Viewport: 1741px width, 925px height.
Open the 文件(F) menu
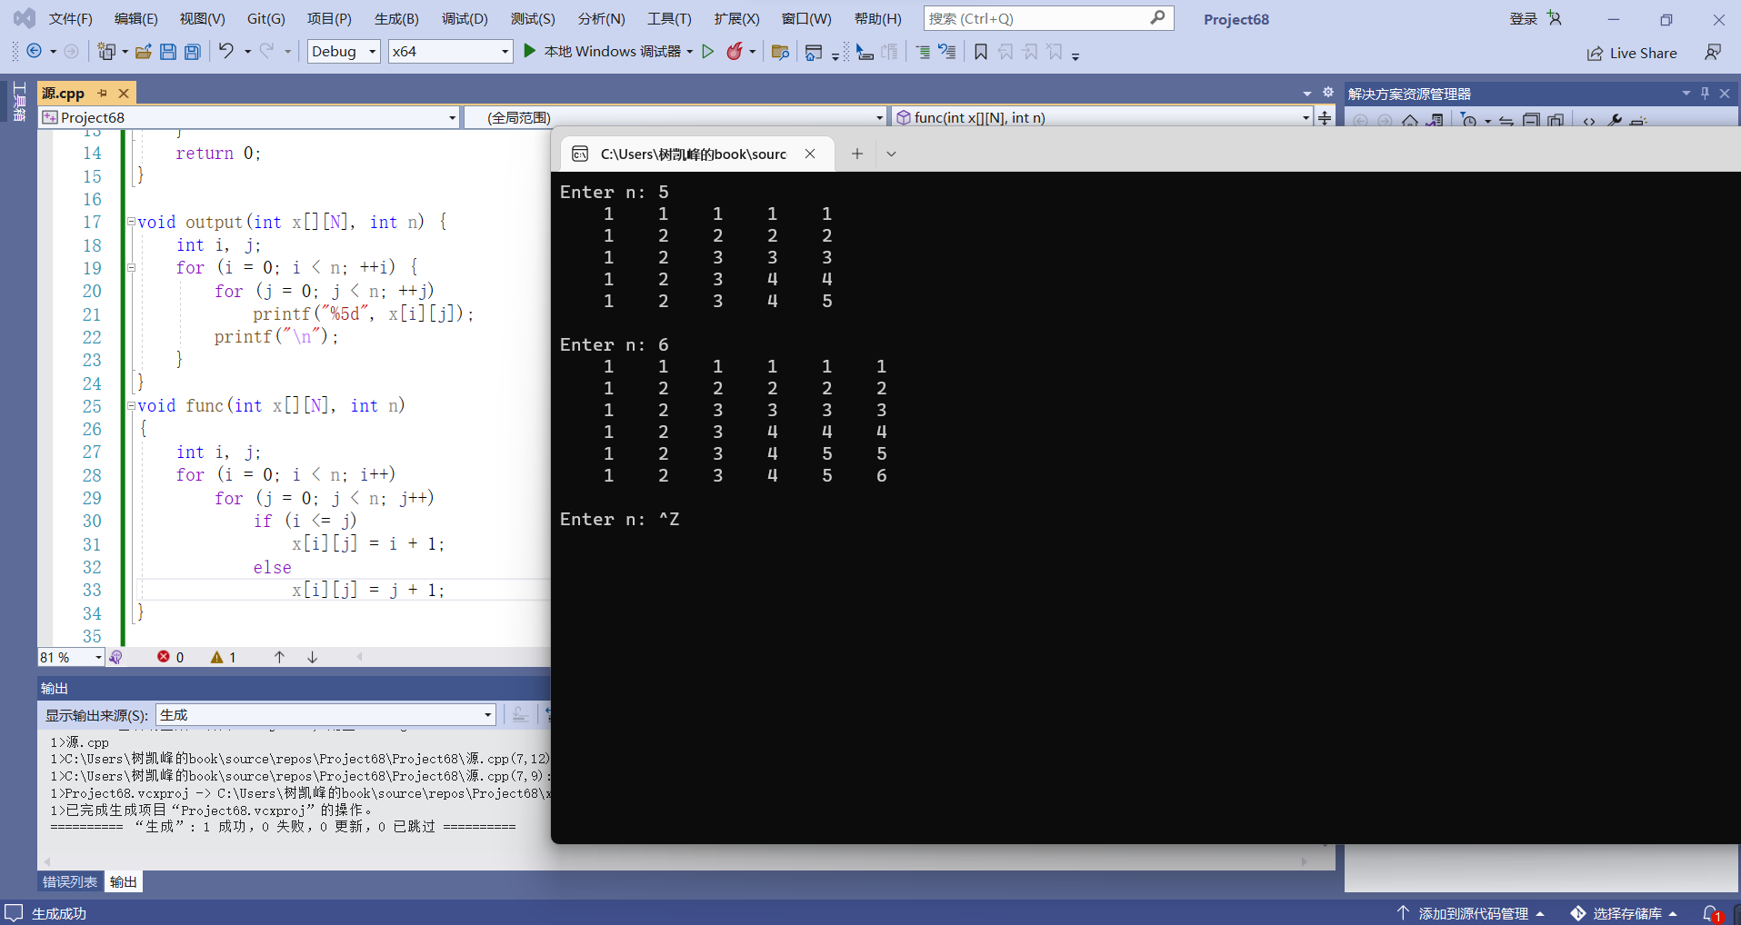tap(71, 19)
